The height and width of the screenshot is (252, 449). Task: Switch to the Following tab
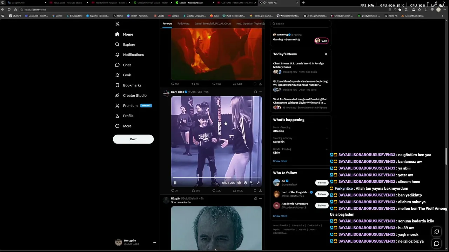(183, 23)
